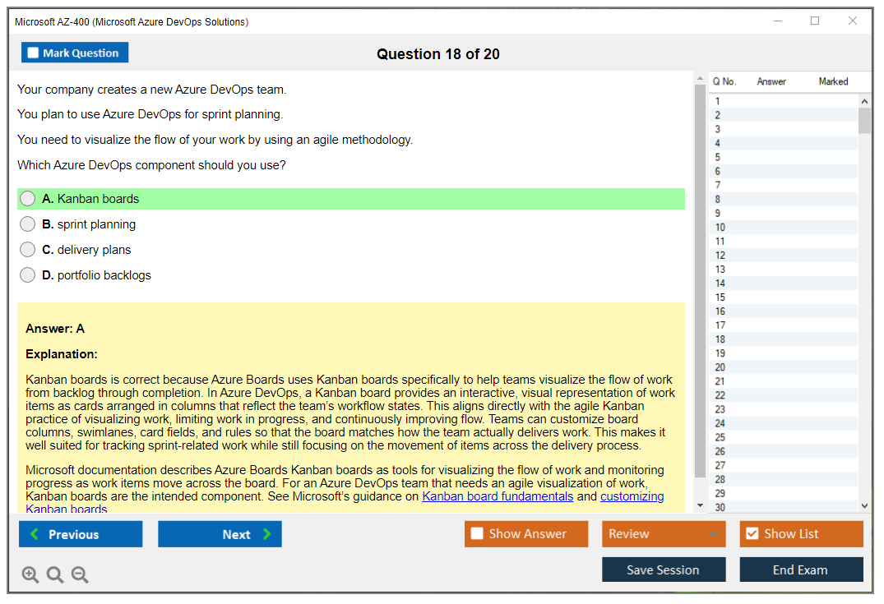Pick option D portfolio backlogs

[x=28, y=275]
